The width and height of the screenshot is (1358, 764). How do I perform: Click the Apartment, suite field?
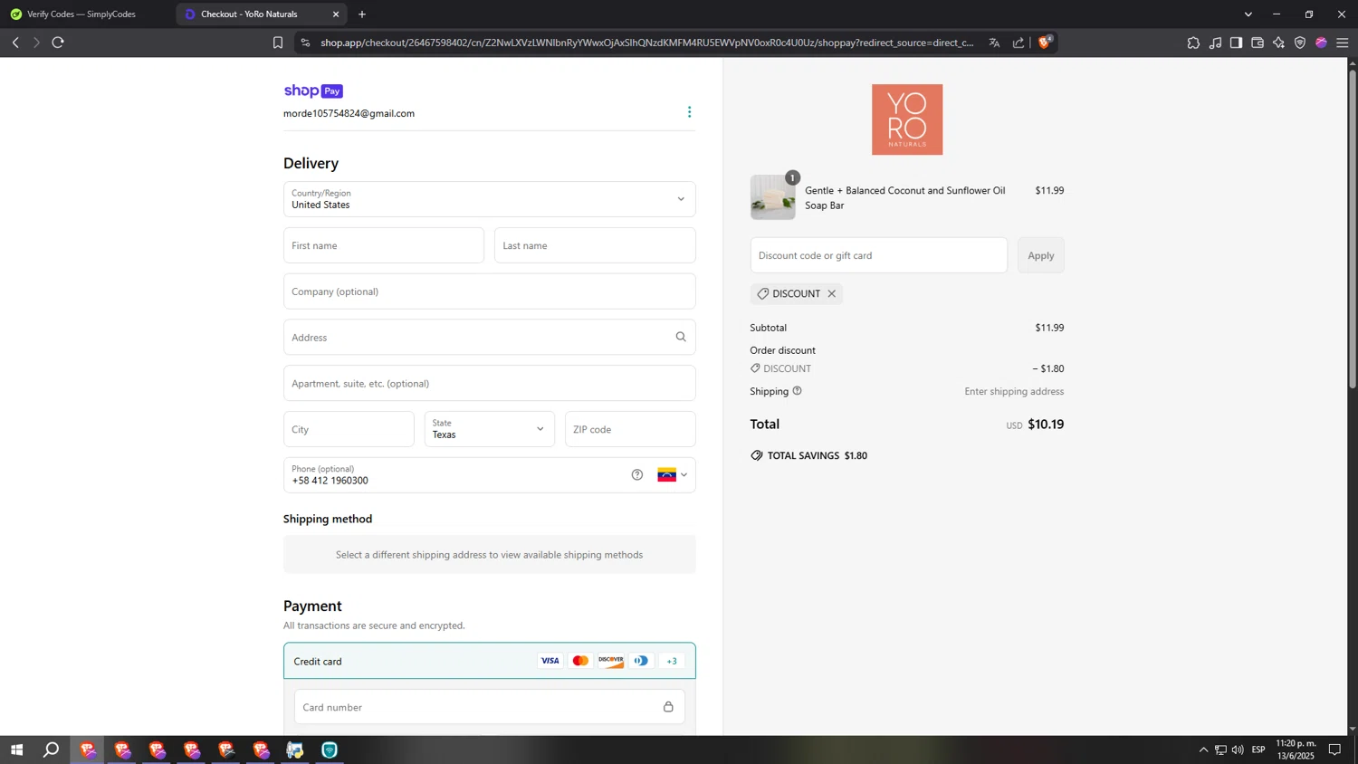coord(490,383)
